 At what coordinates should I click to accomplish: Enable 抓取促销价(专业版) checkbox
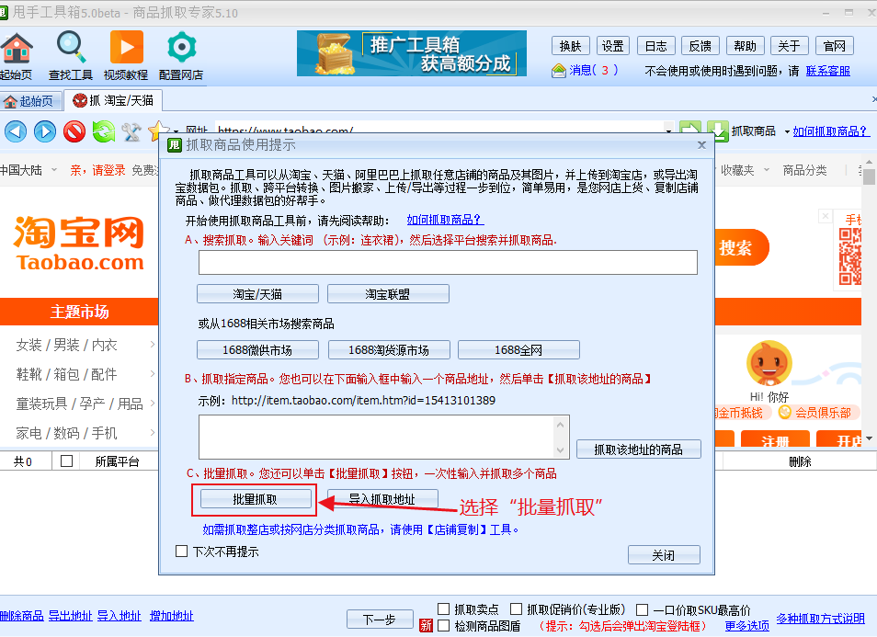click(x=517, y=609)
